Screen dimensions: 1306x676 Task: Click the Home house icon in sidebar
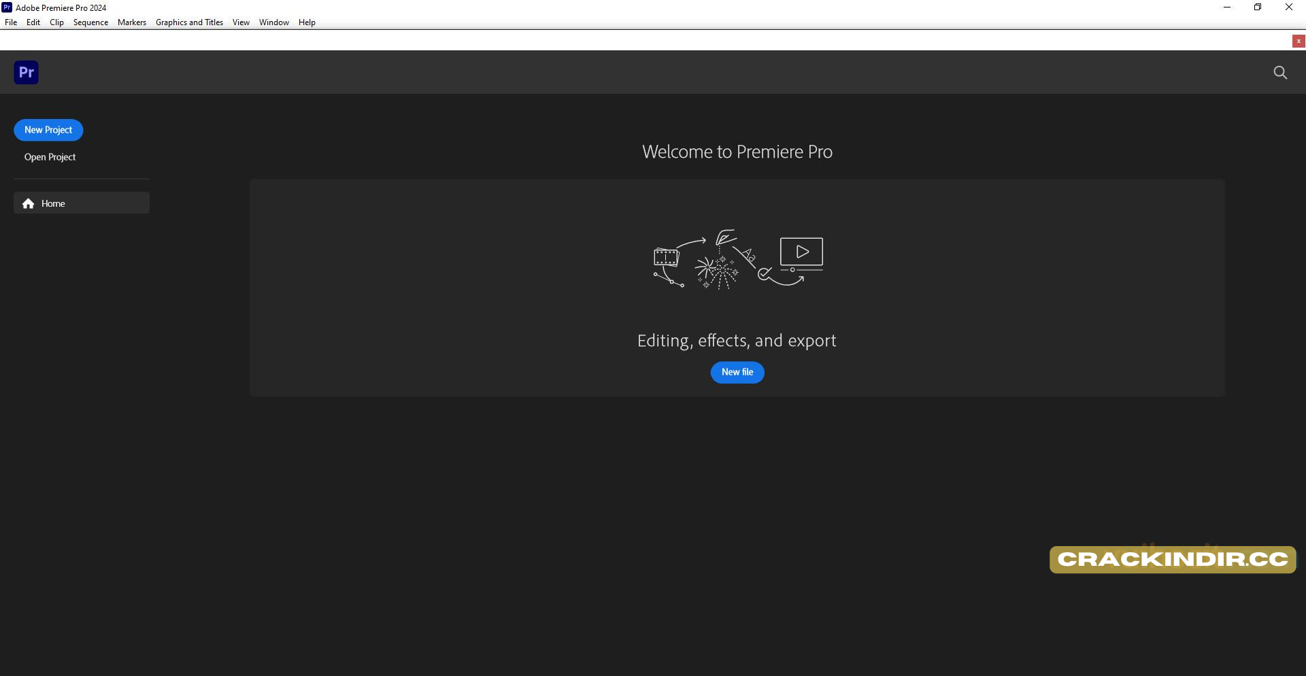click(28, 203)
